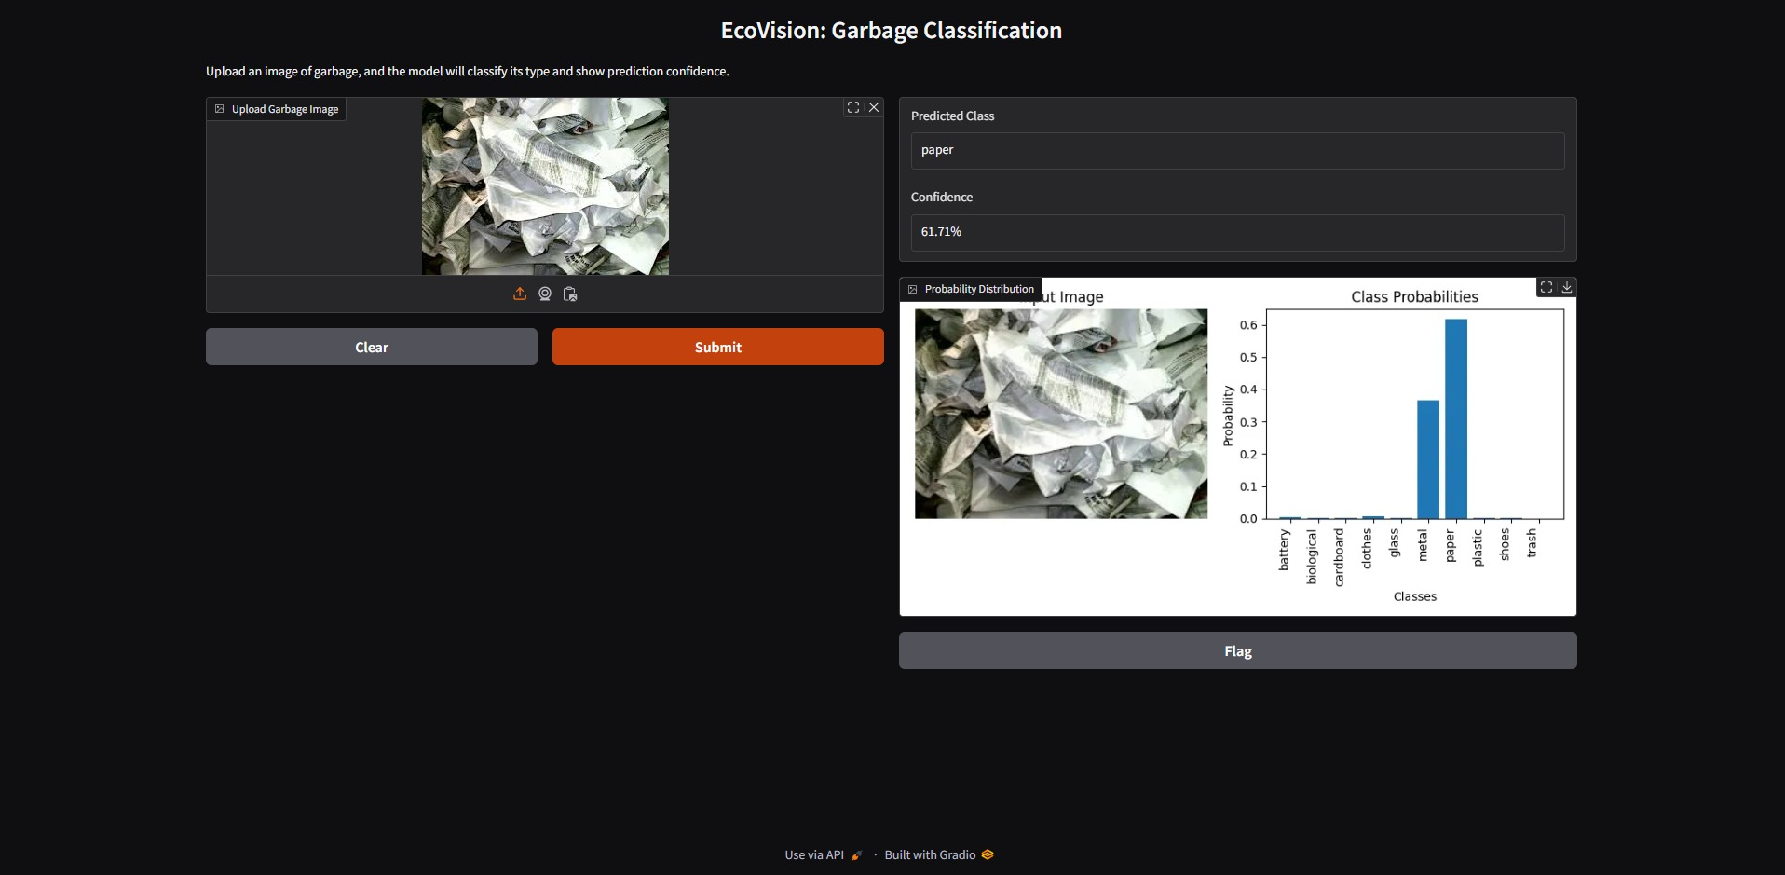Image resolution: width=1785 pixels, height=875 pixels.
Task: Click the tall paper bar in chart
Action: [1456, 418]
